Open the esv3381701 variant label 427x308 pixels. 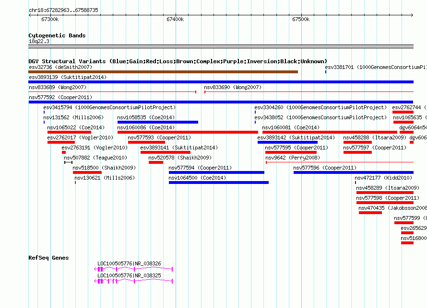tap(376, 67)
